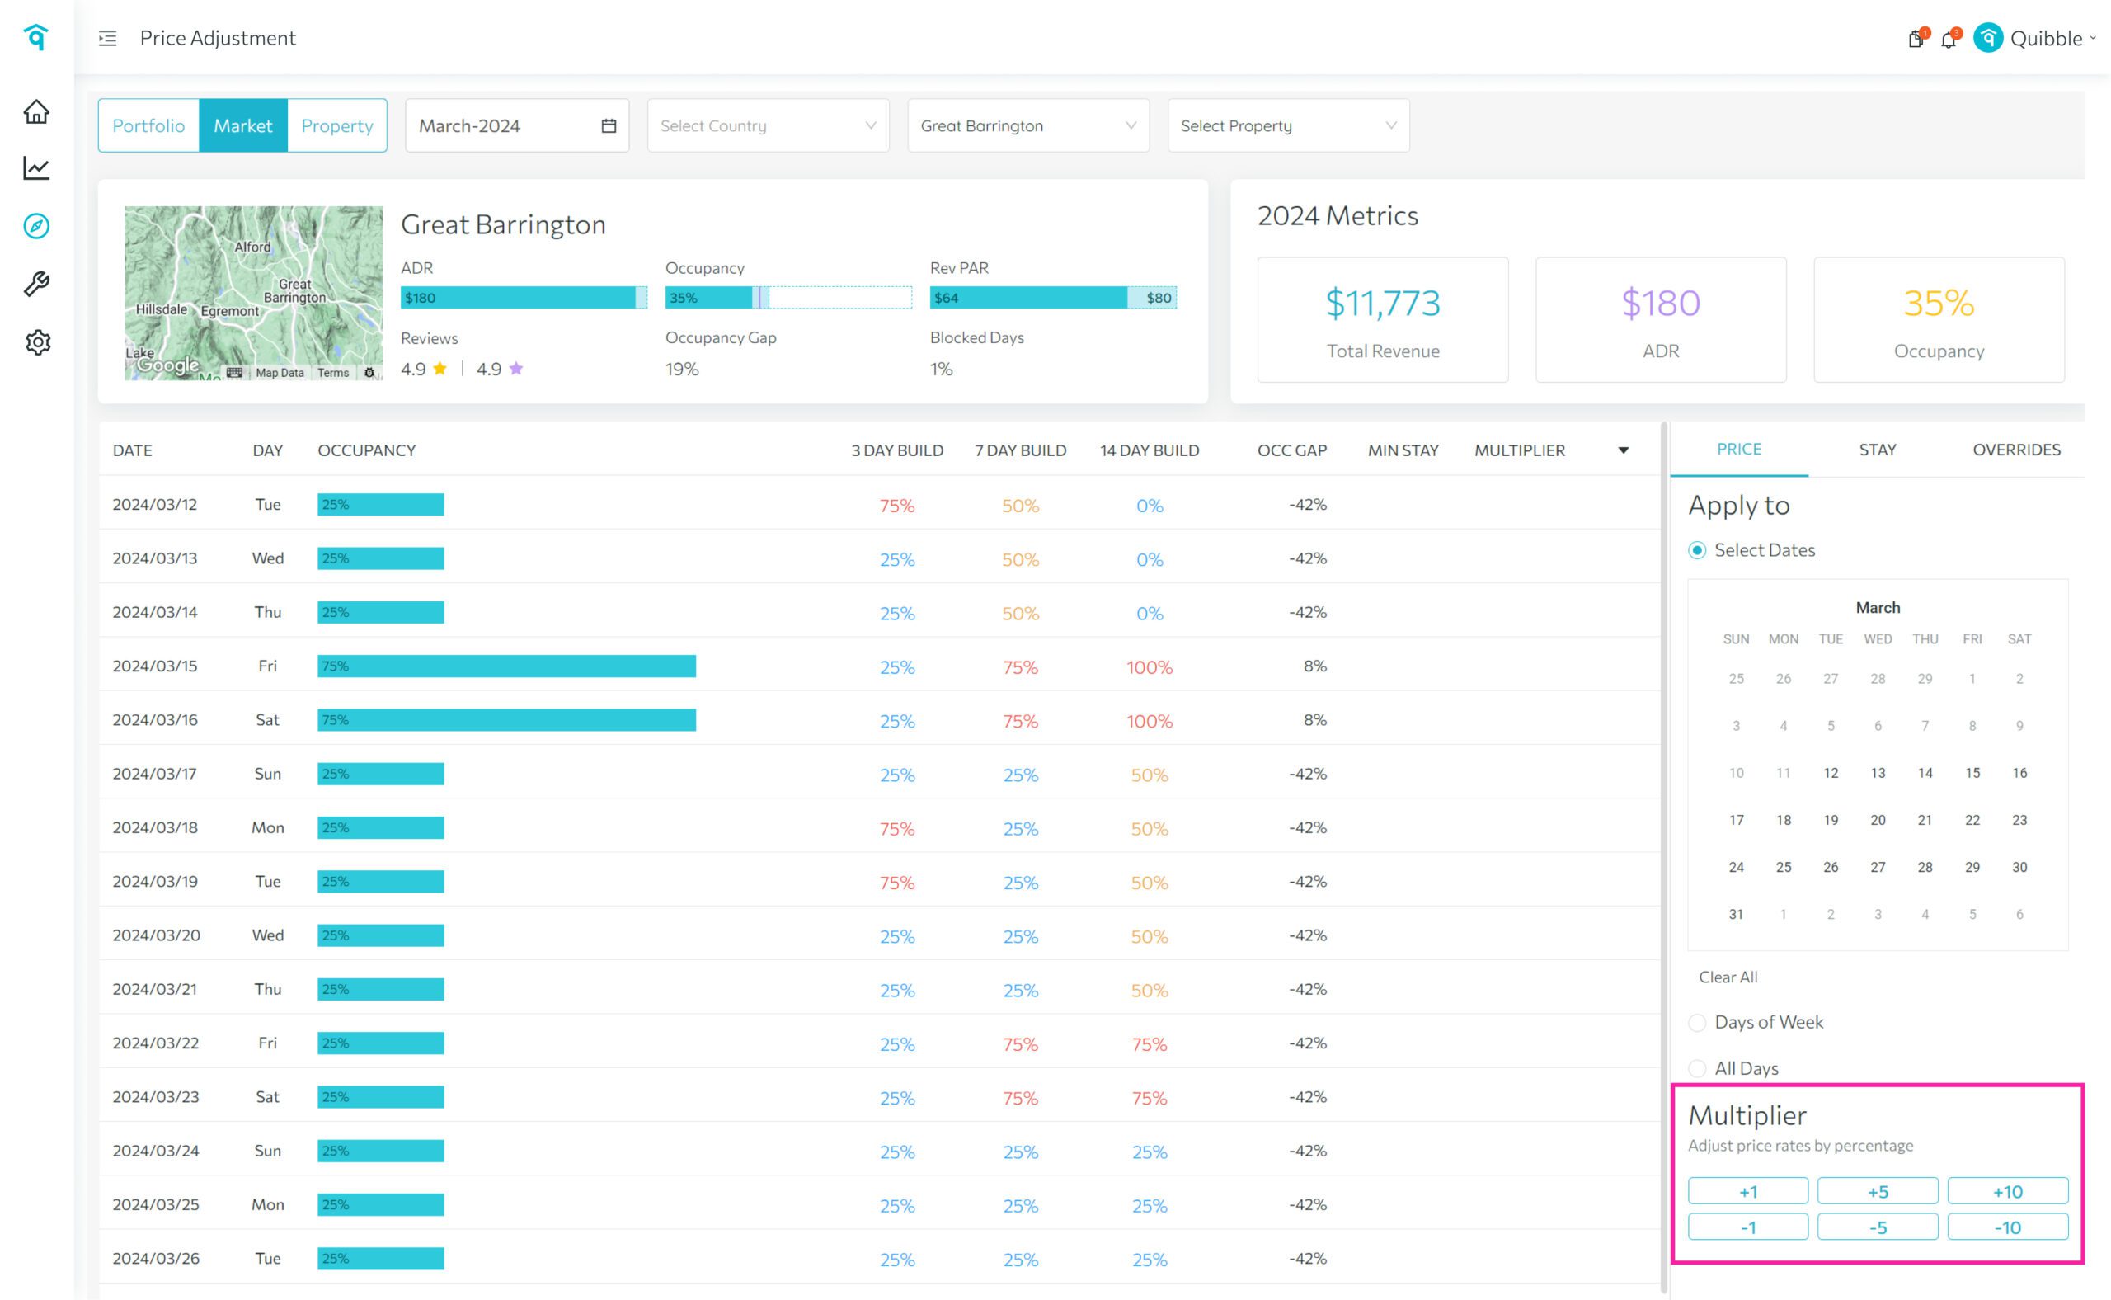
Task: Click the -1 multiplier button
Action: pyautogui.click(x=1747, y=1227)
